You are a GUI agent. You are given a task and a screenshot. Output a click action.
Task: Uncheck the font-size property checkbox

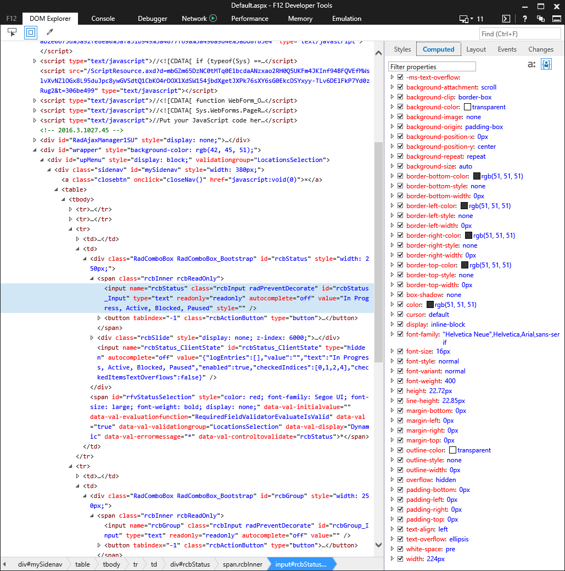(400, 351)
